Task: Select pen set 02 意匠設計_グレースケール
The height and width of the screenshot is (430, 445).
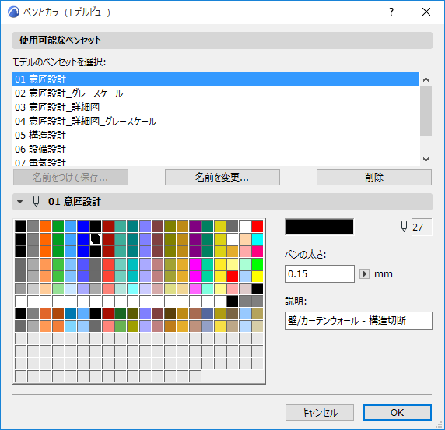Action: coord(215,93)
